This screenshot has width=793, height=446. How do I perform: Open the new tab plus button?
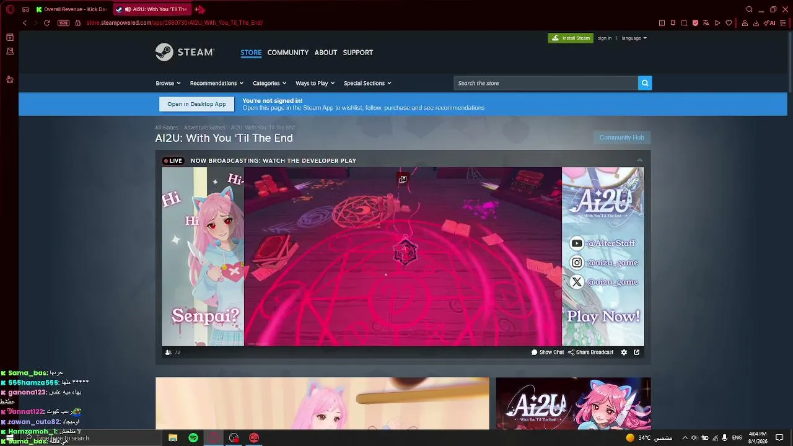click(x=197, y=9)
